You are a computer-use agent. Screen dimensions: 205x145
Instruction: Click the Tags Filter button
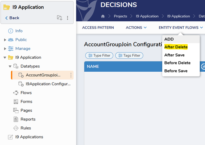coord(129,56)
